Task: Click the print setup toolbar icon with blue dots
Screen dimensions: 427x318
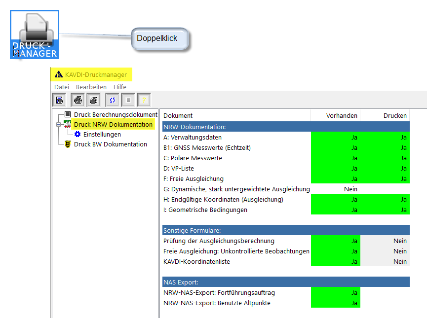Action: coord(60,100)
